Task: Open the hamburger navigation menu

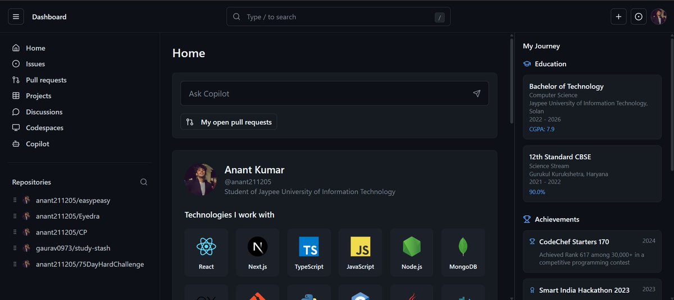Action: [16, 17]
